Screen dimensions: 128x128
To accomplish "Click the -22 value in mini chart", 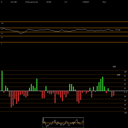I will point(82,121).
